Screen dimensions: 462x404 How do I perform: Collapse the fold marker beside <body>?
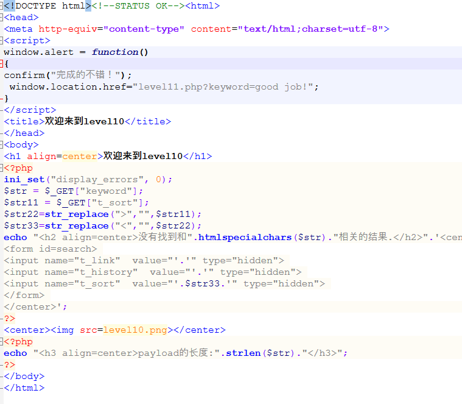(1, 145)
